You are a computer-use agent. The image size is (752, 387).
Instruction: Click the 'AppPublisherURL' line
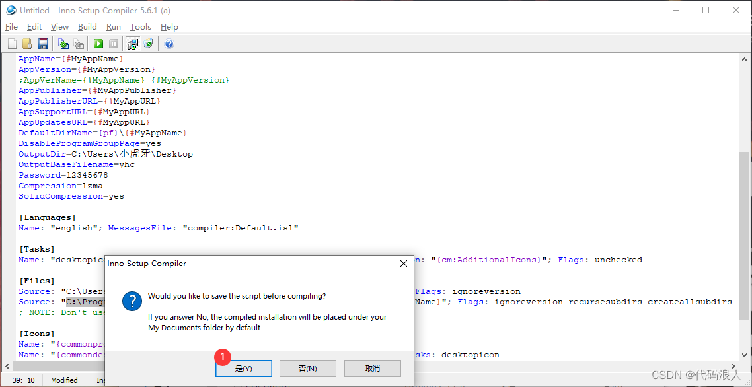pyautogui.click(x=89, y=101)
